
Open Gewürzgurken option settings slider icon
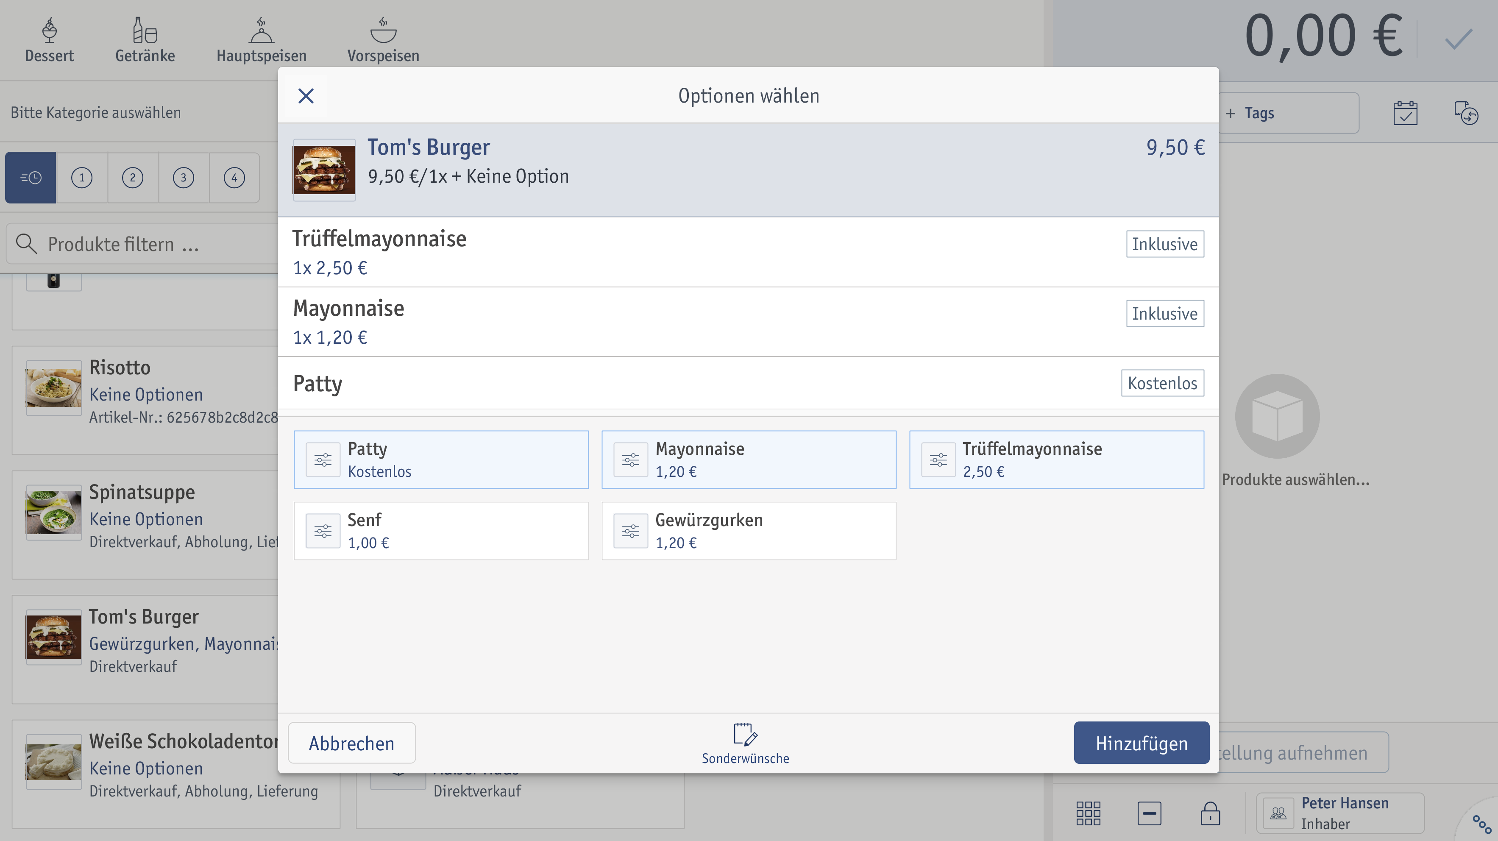[x=631, y=531]
